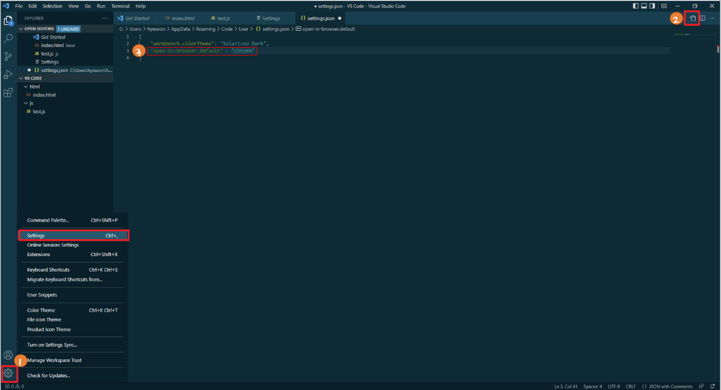Choose Migrate Keyboard Shortcuts from menu entry

(73, 279)
